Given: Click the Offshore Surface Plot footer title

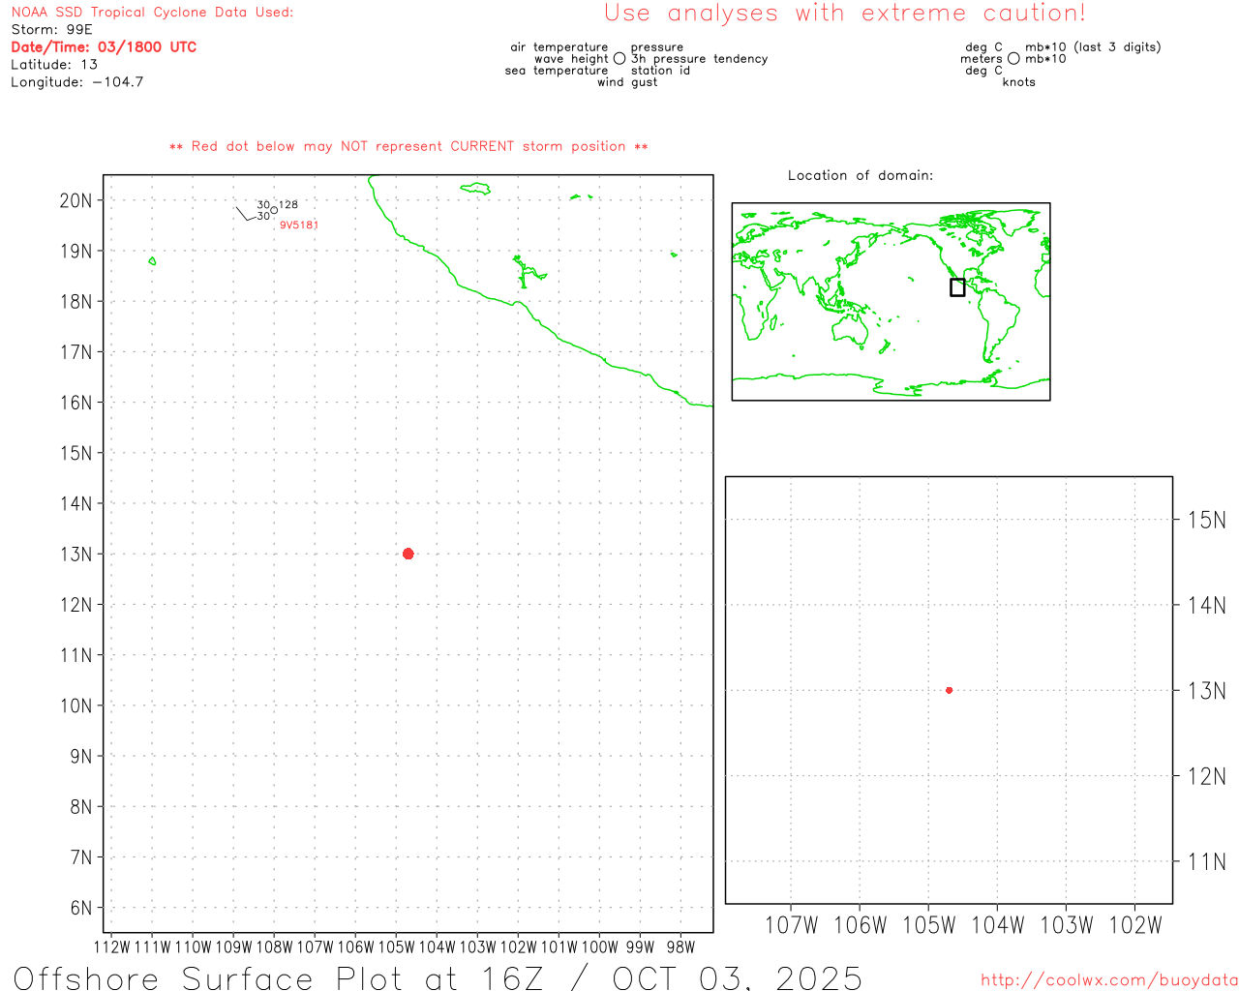Looking at the screenshot, I should pyautogui.click(x=438, y=977).
